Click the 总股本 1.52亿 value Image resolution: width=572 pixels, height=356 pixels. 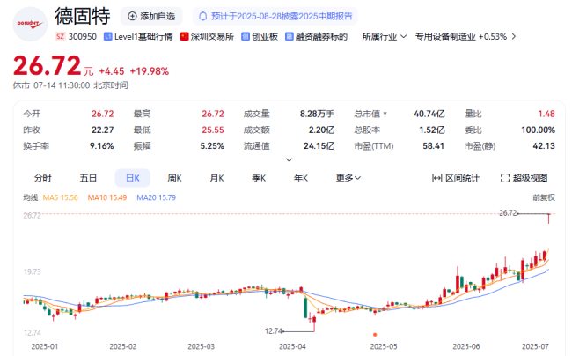click(x=432, y=130)
